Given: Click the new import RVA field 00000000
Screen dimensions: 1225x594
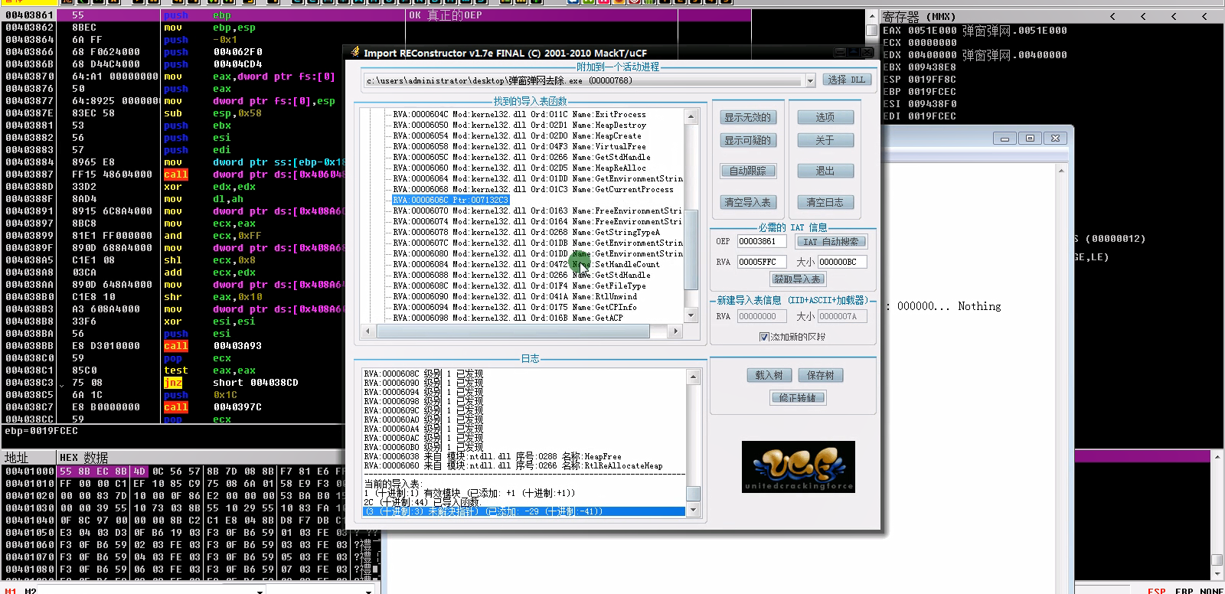Looking at the screenshot, I should pyautogui.click(x=761, y=316).
